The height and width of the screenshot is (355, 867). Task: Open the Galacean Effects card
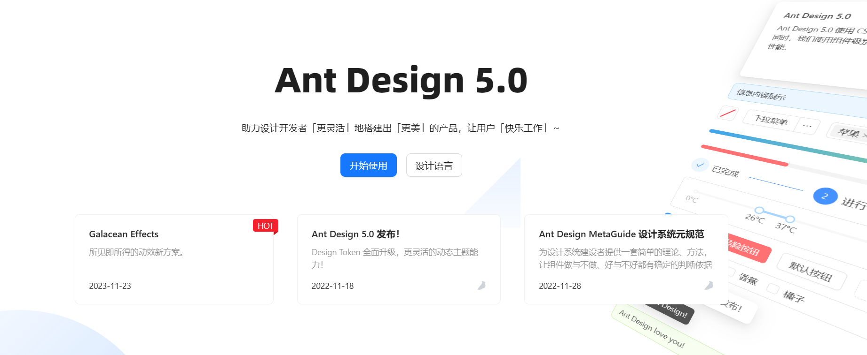tap(174, 259)
